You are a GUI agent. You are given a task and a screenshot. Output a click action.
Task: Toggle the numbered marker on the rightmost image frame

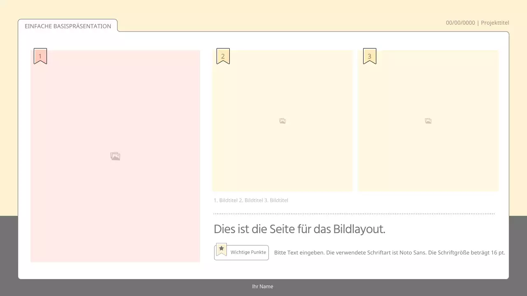pos(369,56)
